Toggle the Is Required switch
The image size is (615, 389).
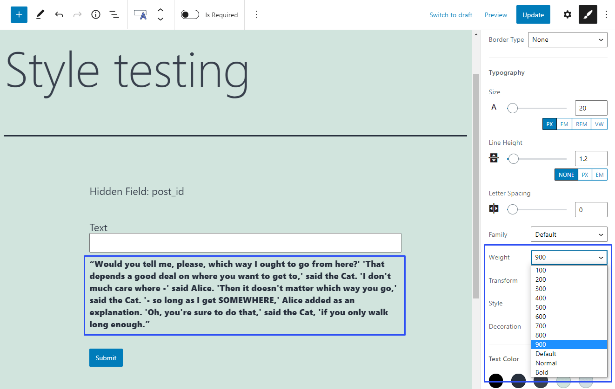click(190, 14)
